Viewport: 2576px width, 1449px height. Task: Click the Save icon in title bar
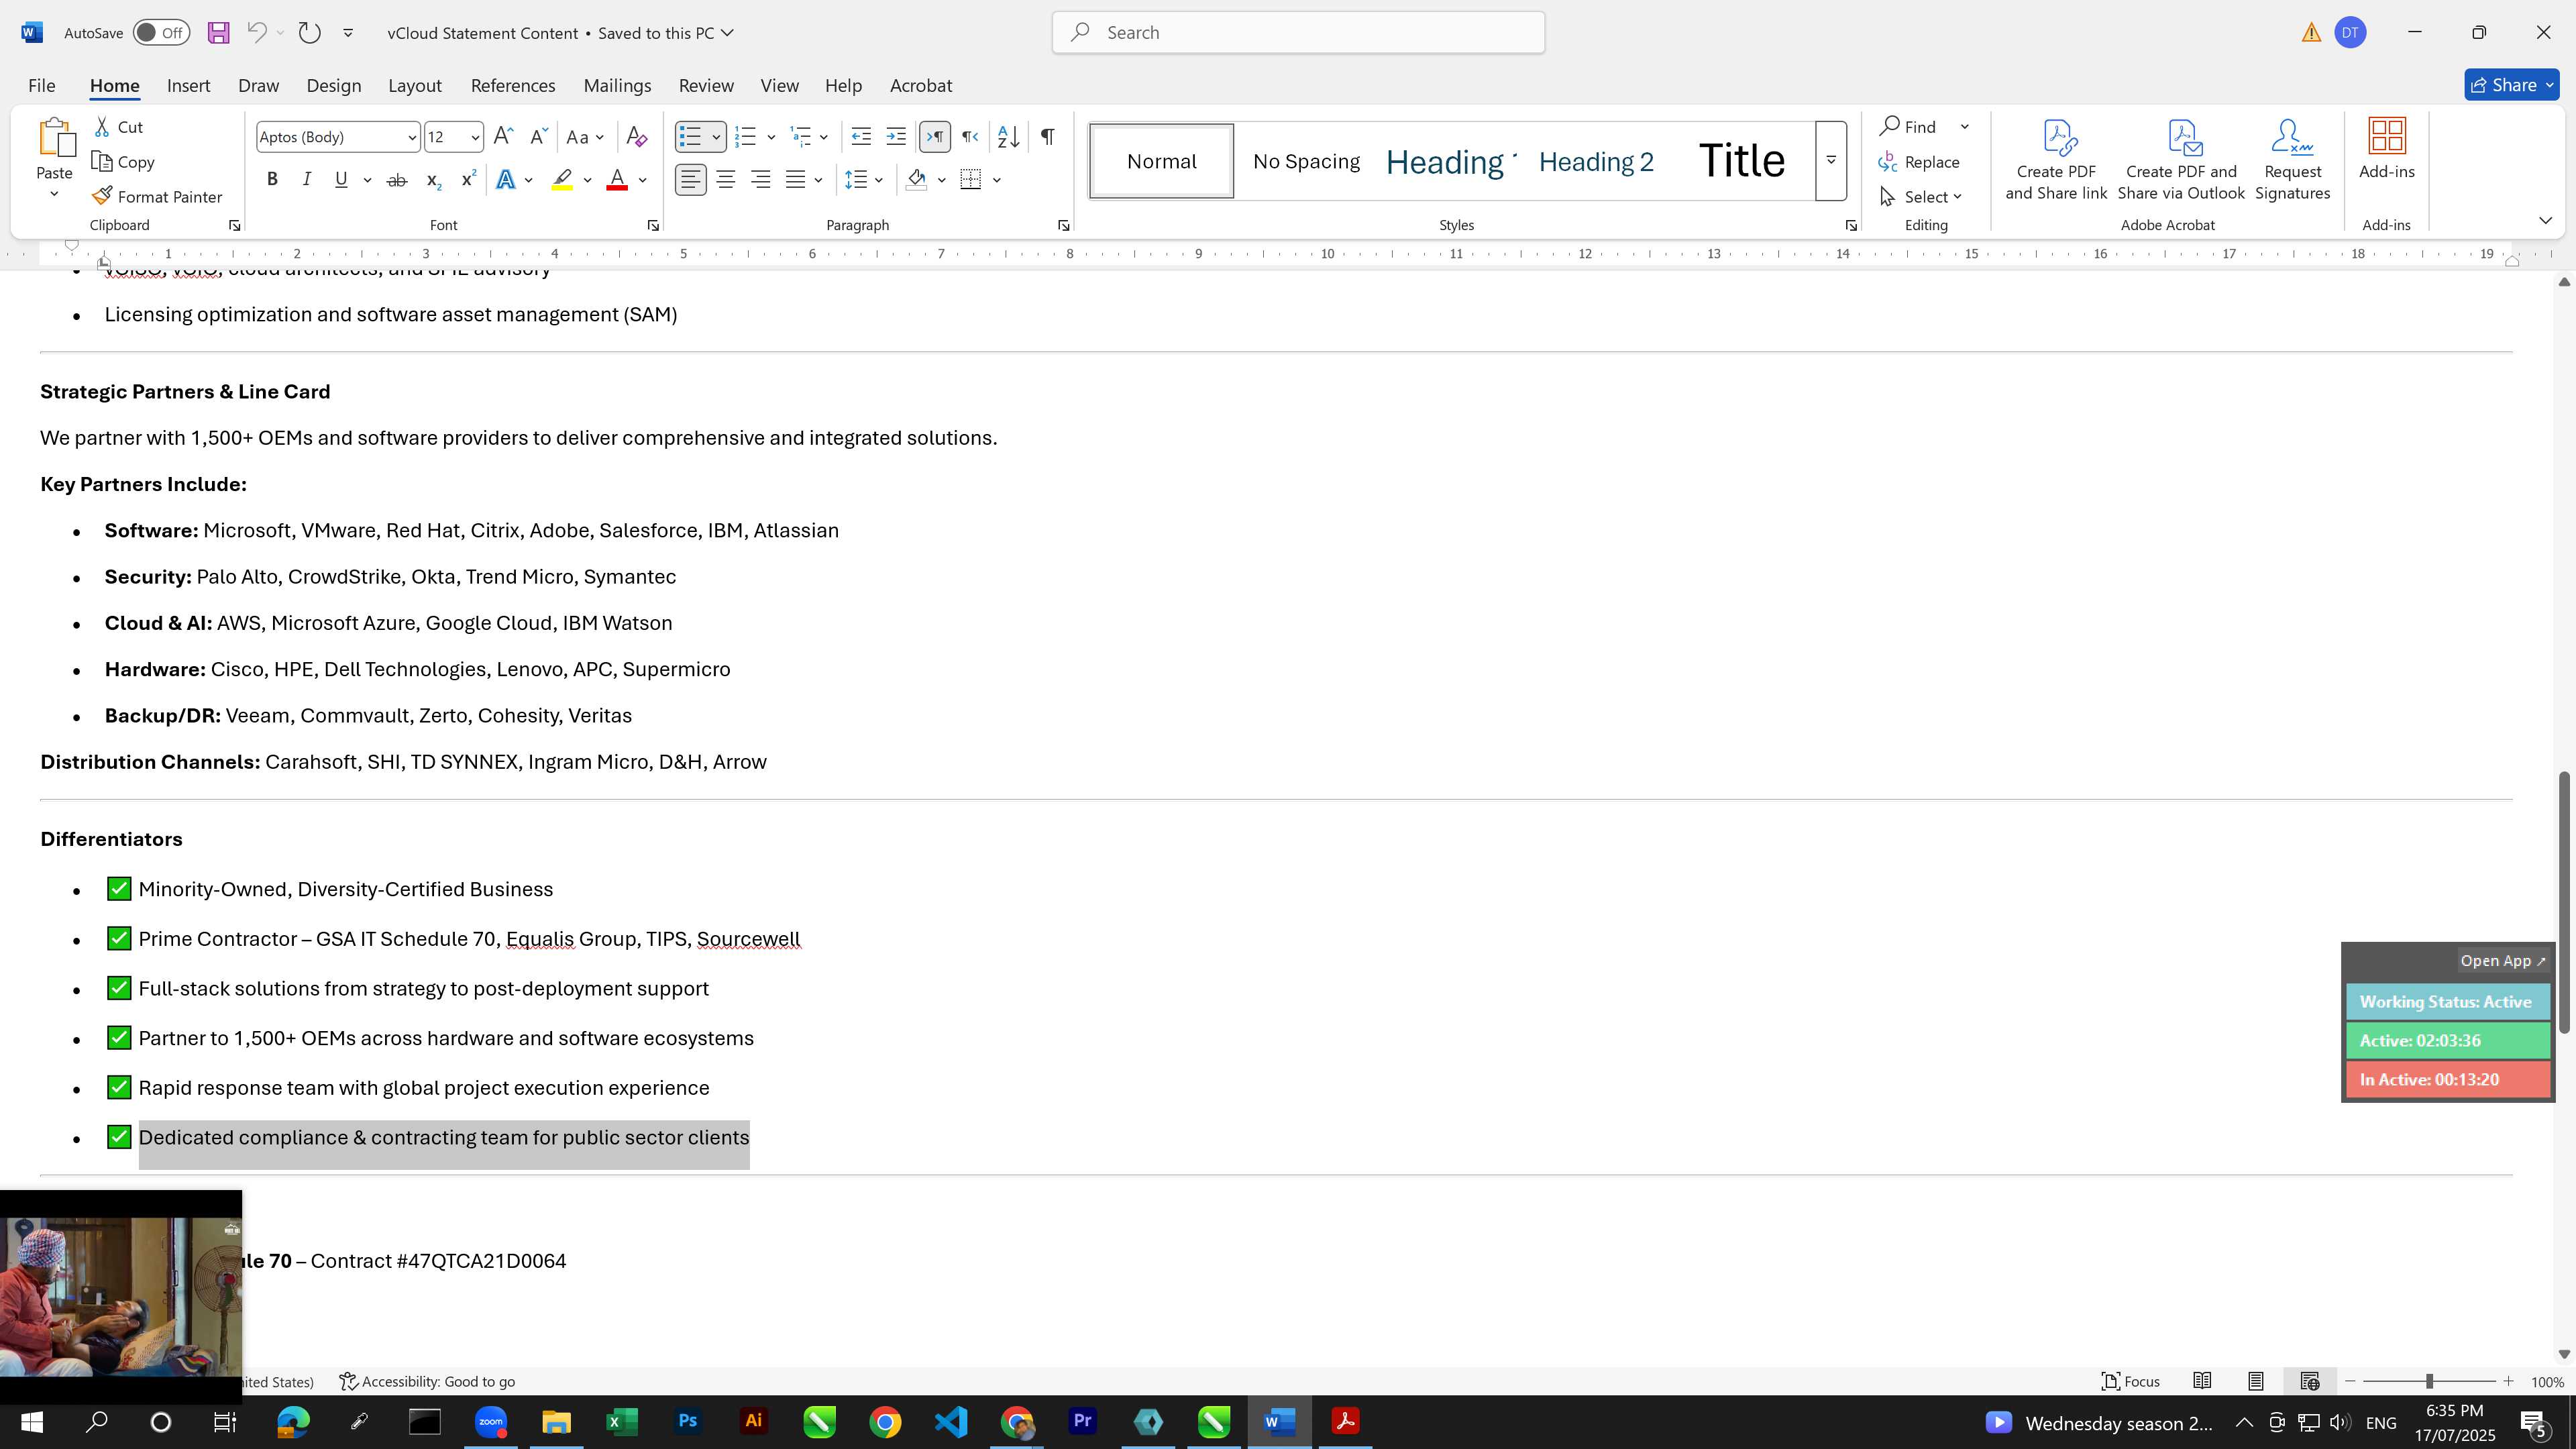click(218, 33)
